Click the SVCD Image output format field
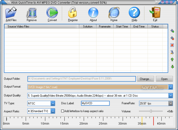The image size is (178, 130). pyautogui.click(x=98, y=87)
